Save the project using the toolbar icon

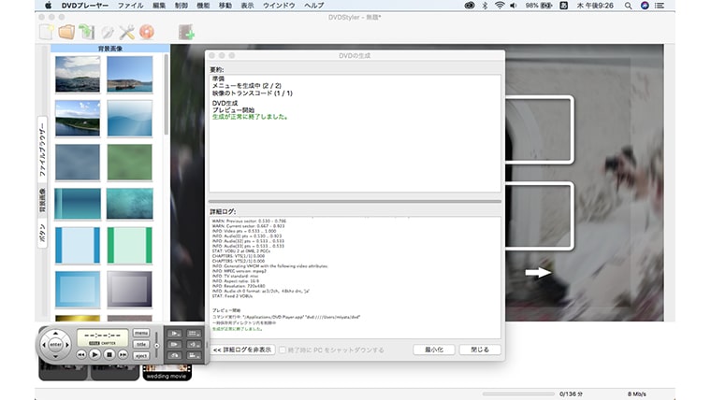[x=87, y=32]
